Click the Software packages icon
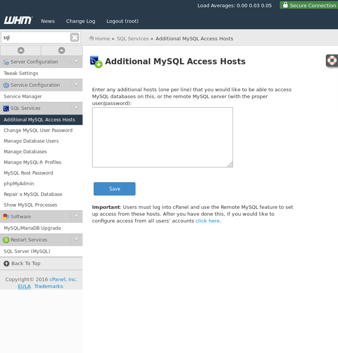Viewport: 338px width, 353px height. pyautogui.click(x=6, y=216)
